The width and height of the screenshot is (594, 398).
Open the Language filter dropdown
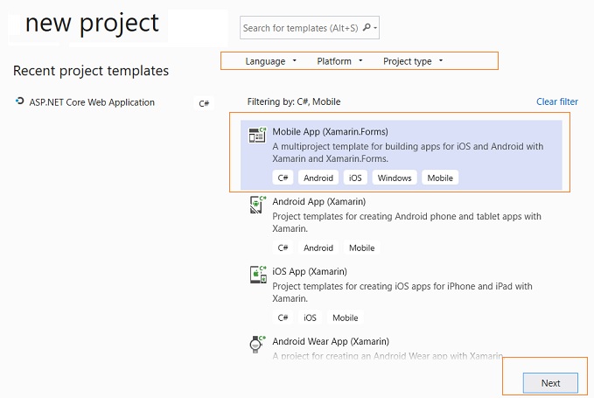[270, 61]
